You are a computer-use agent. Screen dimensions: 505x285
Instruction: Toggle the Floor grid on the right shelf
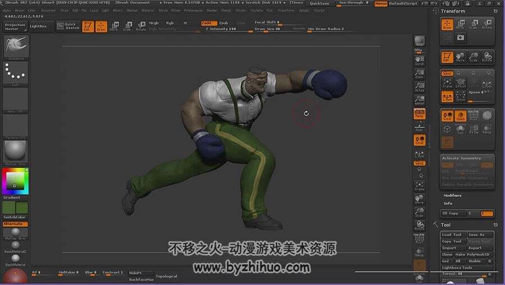coord(419,127)
